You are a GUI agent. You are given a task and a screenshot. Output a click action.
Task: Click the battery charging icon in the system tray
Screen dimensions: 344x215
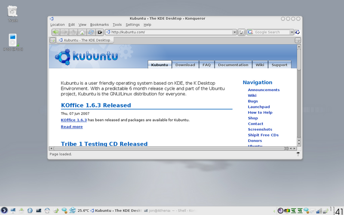(x=287, y=211)
